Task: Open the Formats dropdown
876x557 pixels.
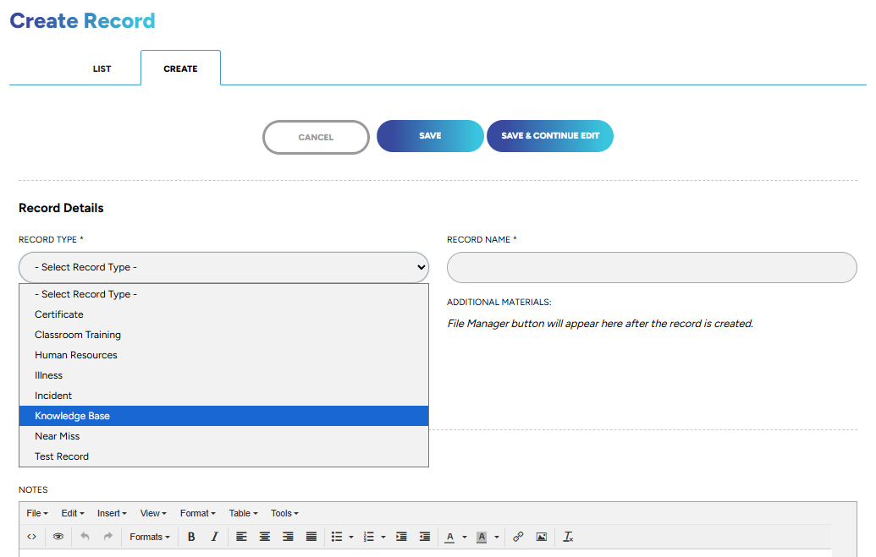Action: pos(150,537)
